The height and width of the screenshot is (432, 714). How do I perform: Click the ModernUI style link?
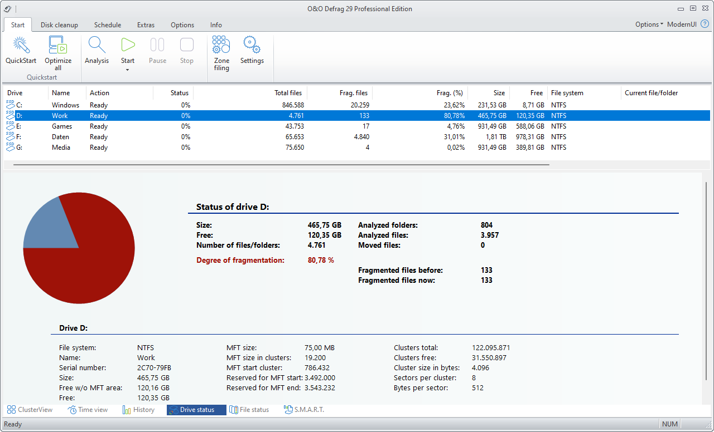[682, 24]
